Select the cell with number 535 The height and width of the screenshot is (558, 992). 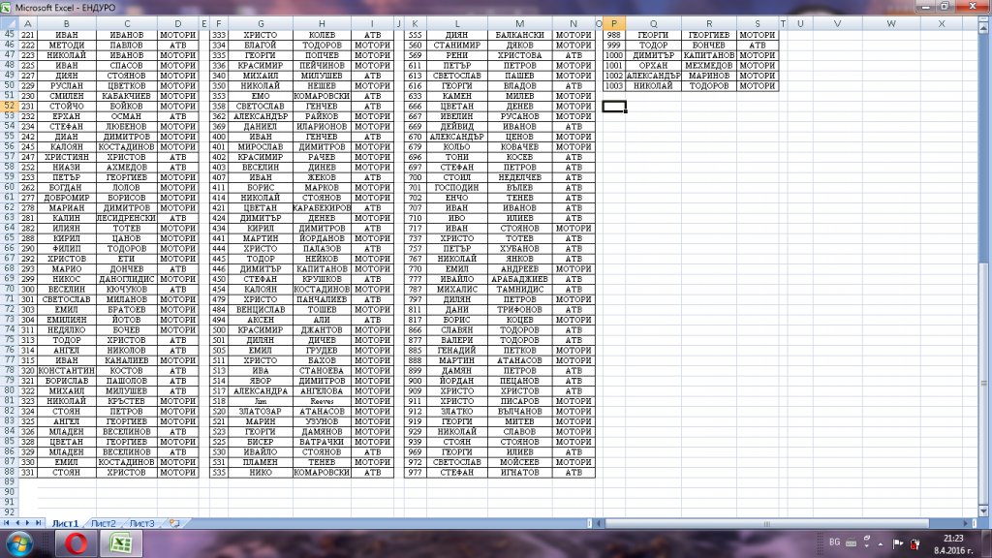[x=219, y=472]
